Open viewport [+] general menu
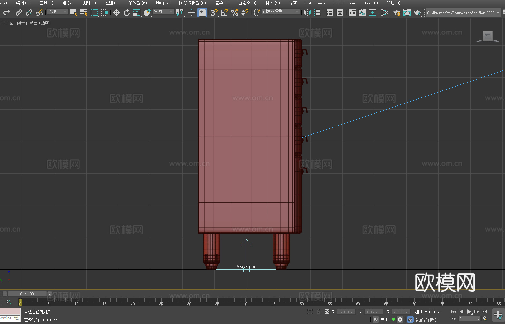 tap(4, 23)
